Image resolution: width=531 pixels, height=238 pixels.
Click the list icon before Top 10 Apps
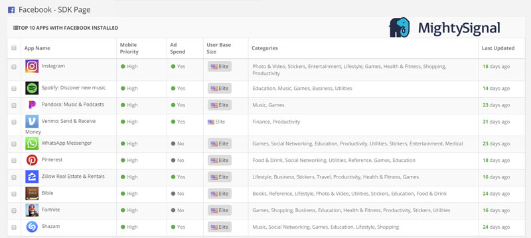point(15,28)
